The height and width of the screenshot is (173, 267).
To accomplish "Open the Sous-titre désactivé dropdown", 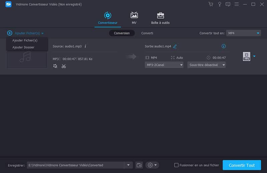I will 206,65.
